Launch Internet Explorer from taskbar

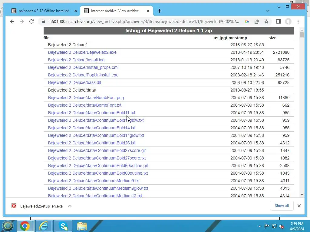click(x=44, y=226)
